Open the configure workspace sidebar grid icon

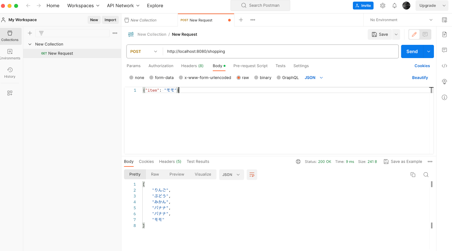10,93
